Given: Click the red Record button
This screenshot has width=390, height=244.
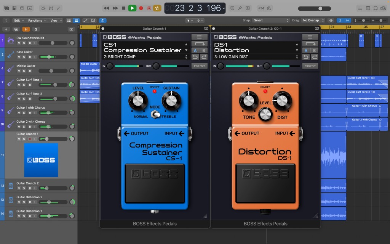Looking at the screenshot, I should coord(141,8).
